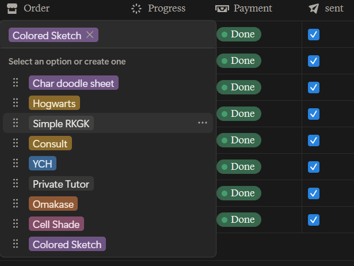Image resolution: width=354 pixels, height=266 pixels.
Task: Click the tag search input next to Colored Sketch
Action: pyautogui.click(x=156, y=35)
